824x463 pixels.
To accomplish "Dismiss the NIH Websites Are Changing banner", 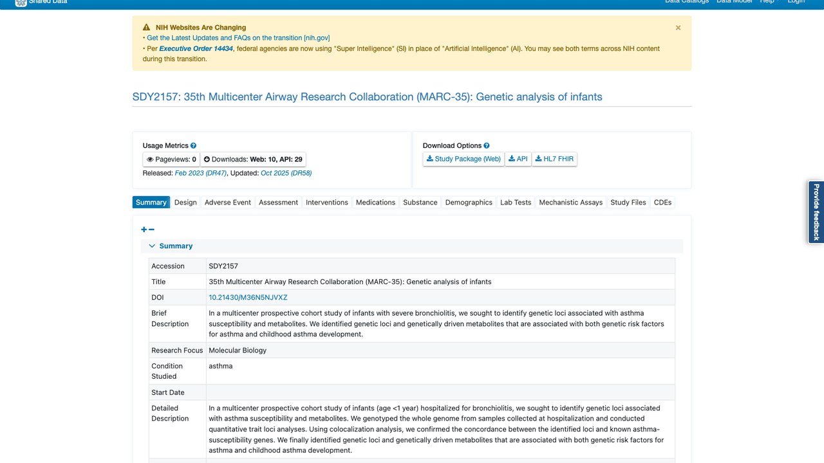I will (678, 28).
